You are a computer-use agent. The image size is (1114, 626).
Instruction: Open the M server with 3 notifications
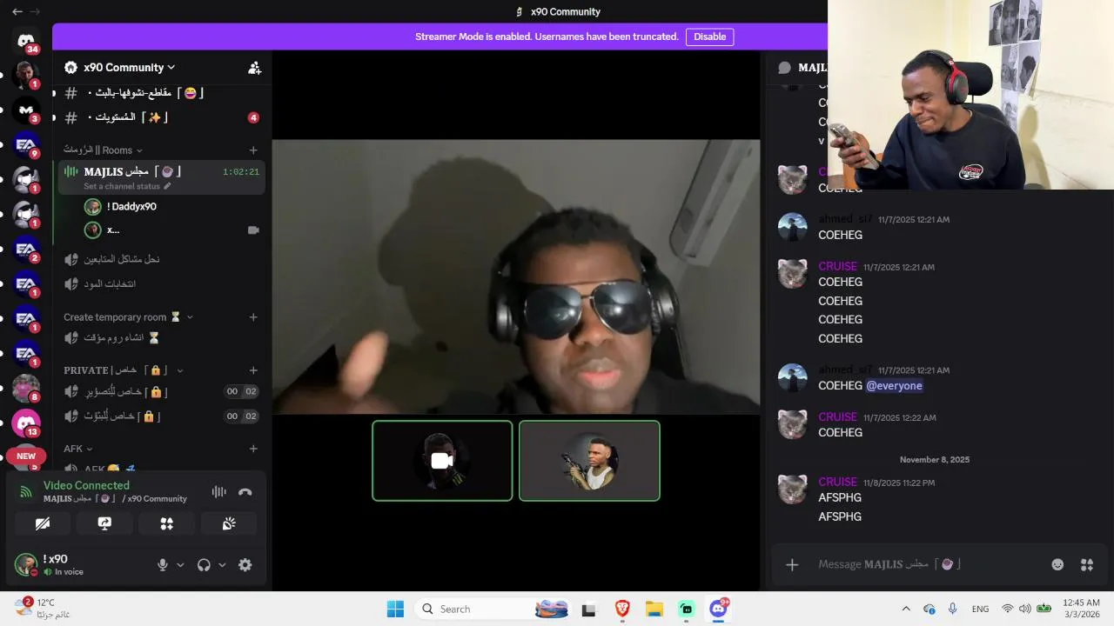[x=26, y=110]
